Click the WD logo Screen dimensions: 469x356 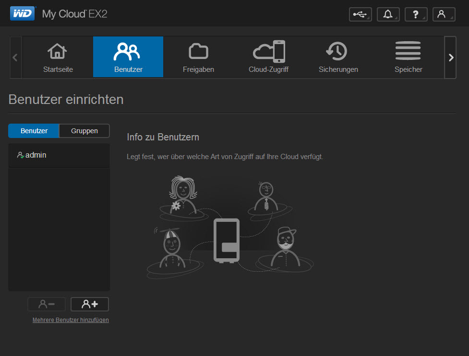23,13
